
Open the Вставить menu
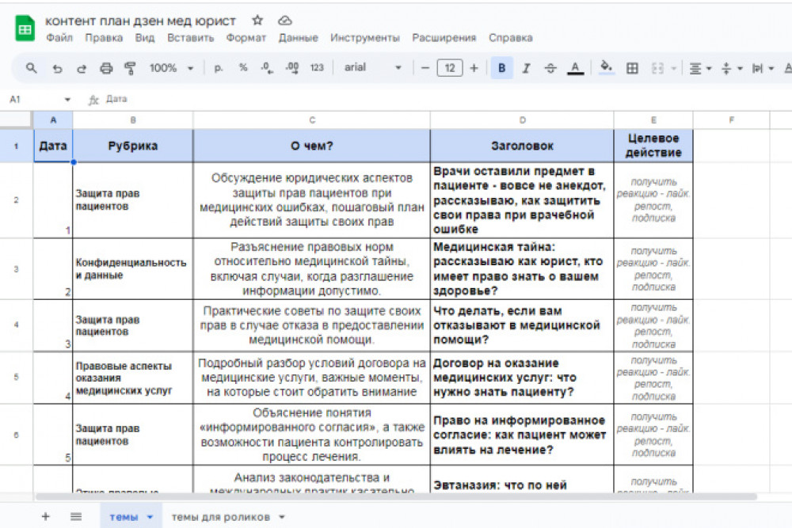point(190,38)
